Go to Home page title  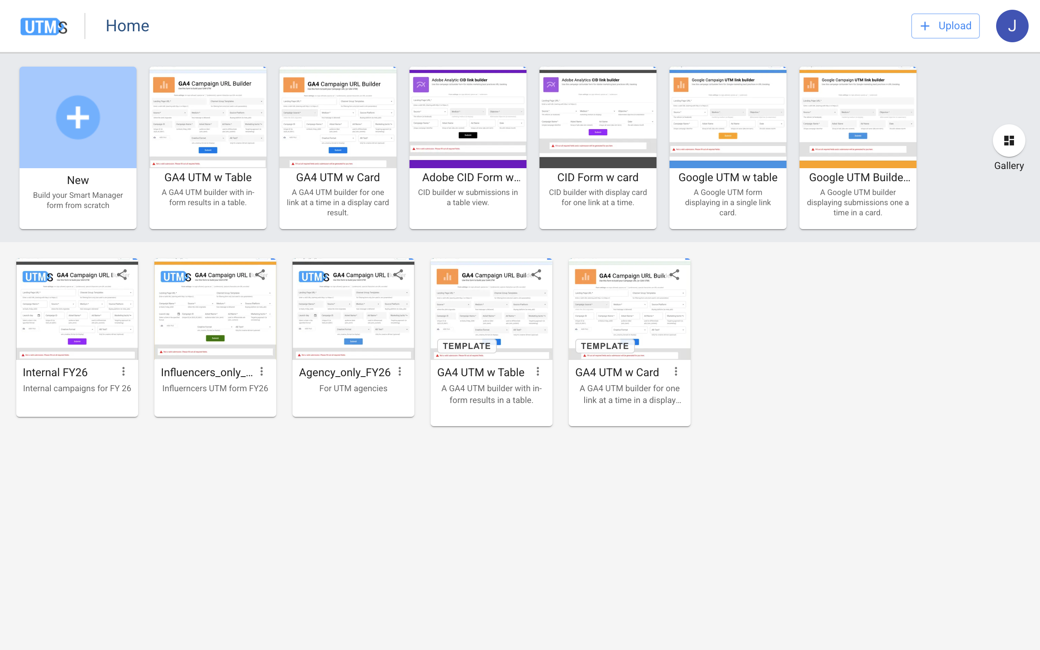[127, 26]
